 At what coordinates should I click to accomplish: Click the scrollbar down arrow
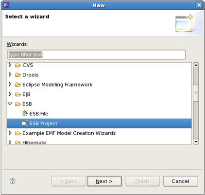(196, 142)
